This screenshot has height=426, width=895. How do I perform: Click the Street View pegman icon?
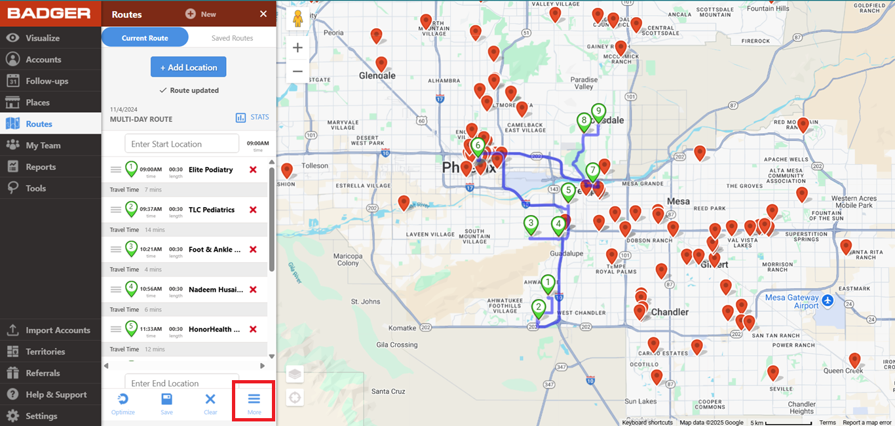tap(297, 18)
